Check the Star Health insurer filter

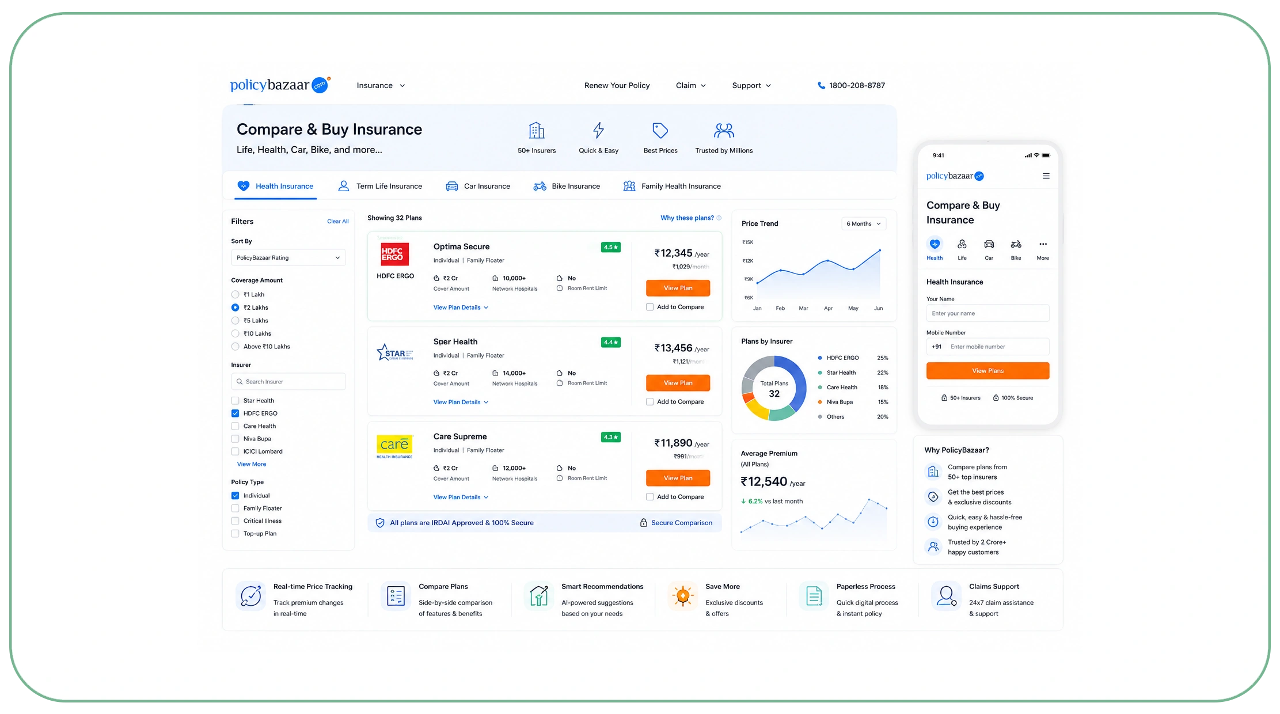[235, 401]
